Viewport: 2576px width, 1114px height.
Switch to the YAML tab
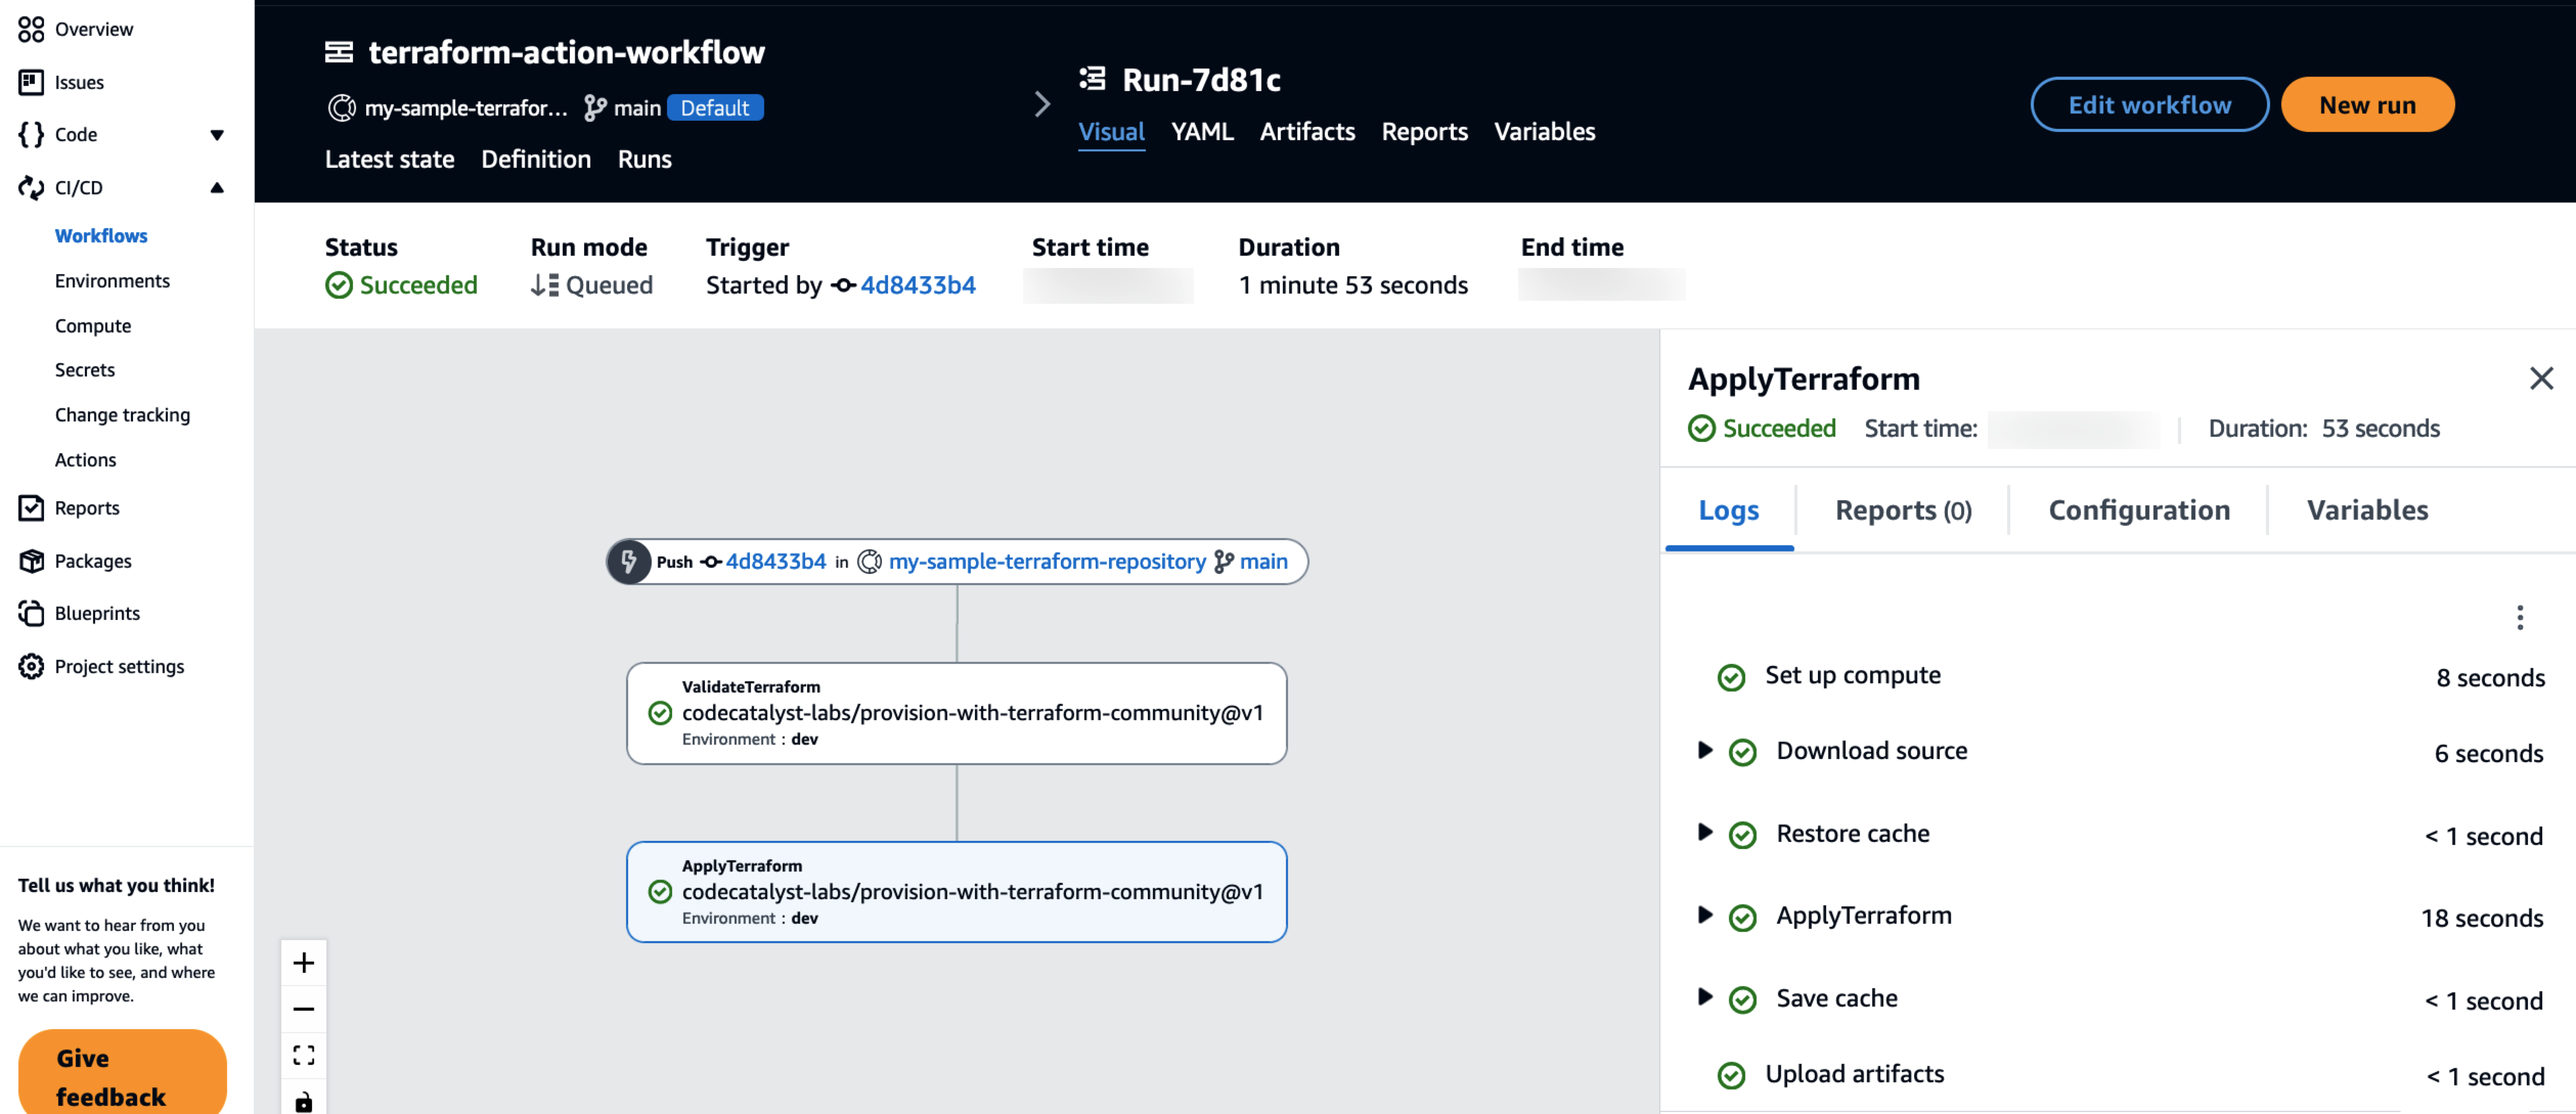tap(1202, 131)
